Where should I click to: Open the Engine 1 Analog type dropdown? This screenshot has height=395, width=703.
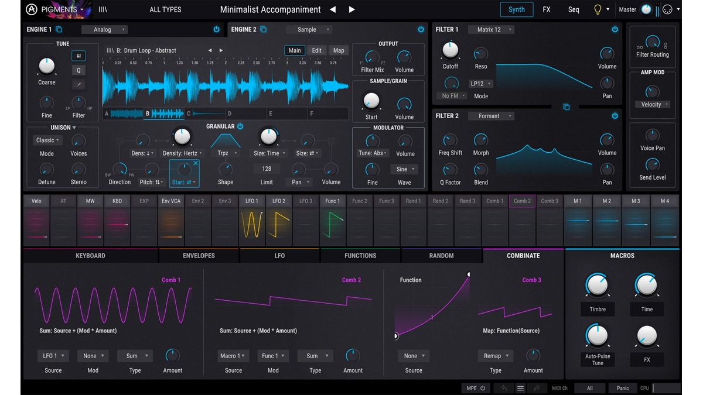pyautogui.click(x=104, y=29)
